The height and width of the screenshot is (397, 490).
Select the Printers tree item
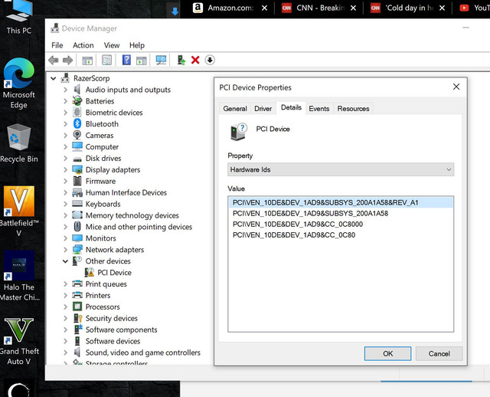[x=98, y=295]
